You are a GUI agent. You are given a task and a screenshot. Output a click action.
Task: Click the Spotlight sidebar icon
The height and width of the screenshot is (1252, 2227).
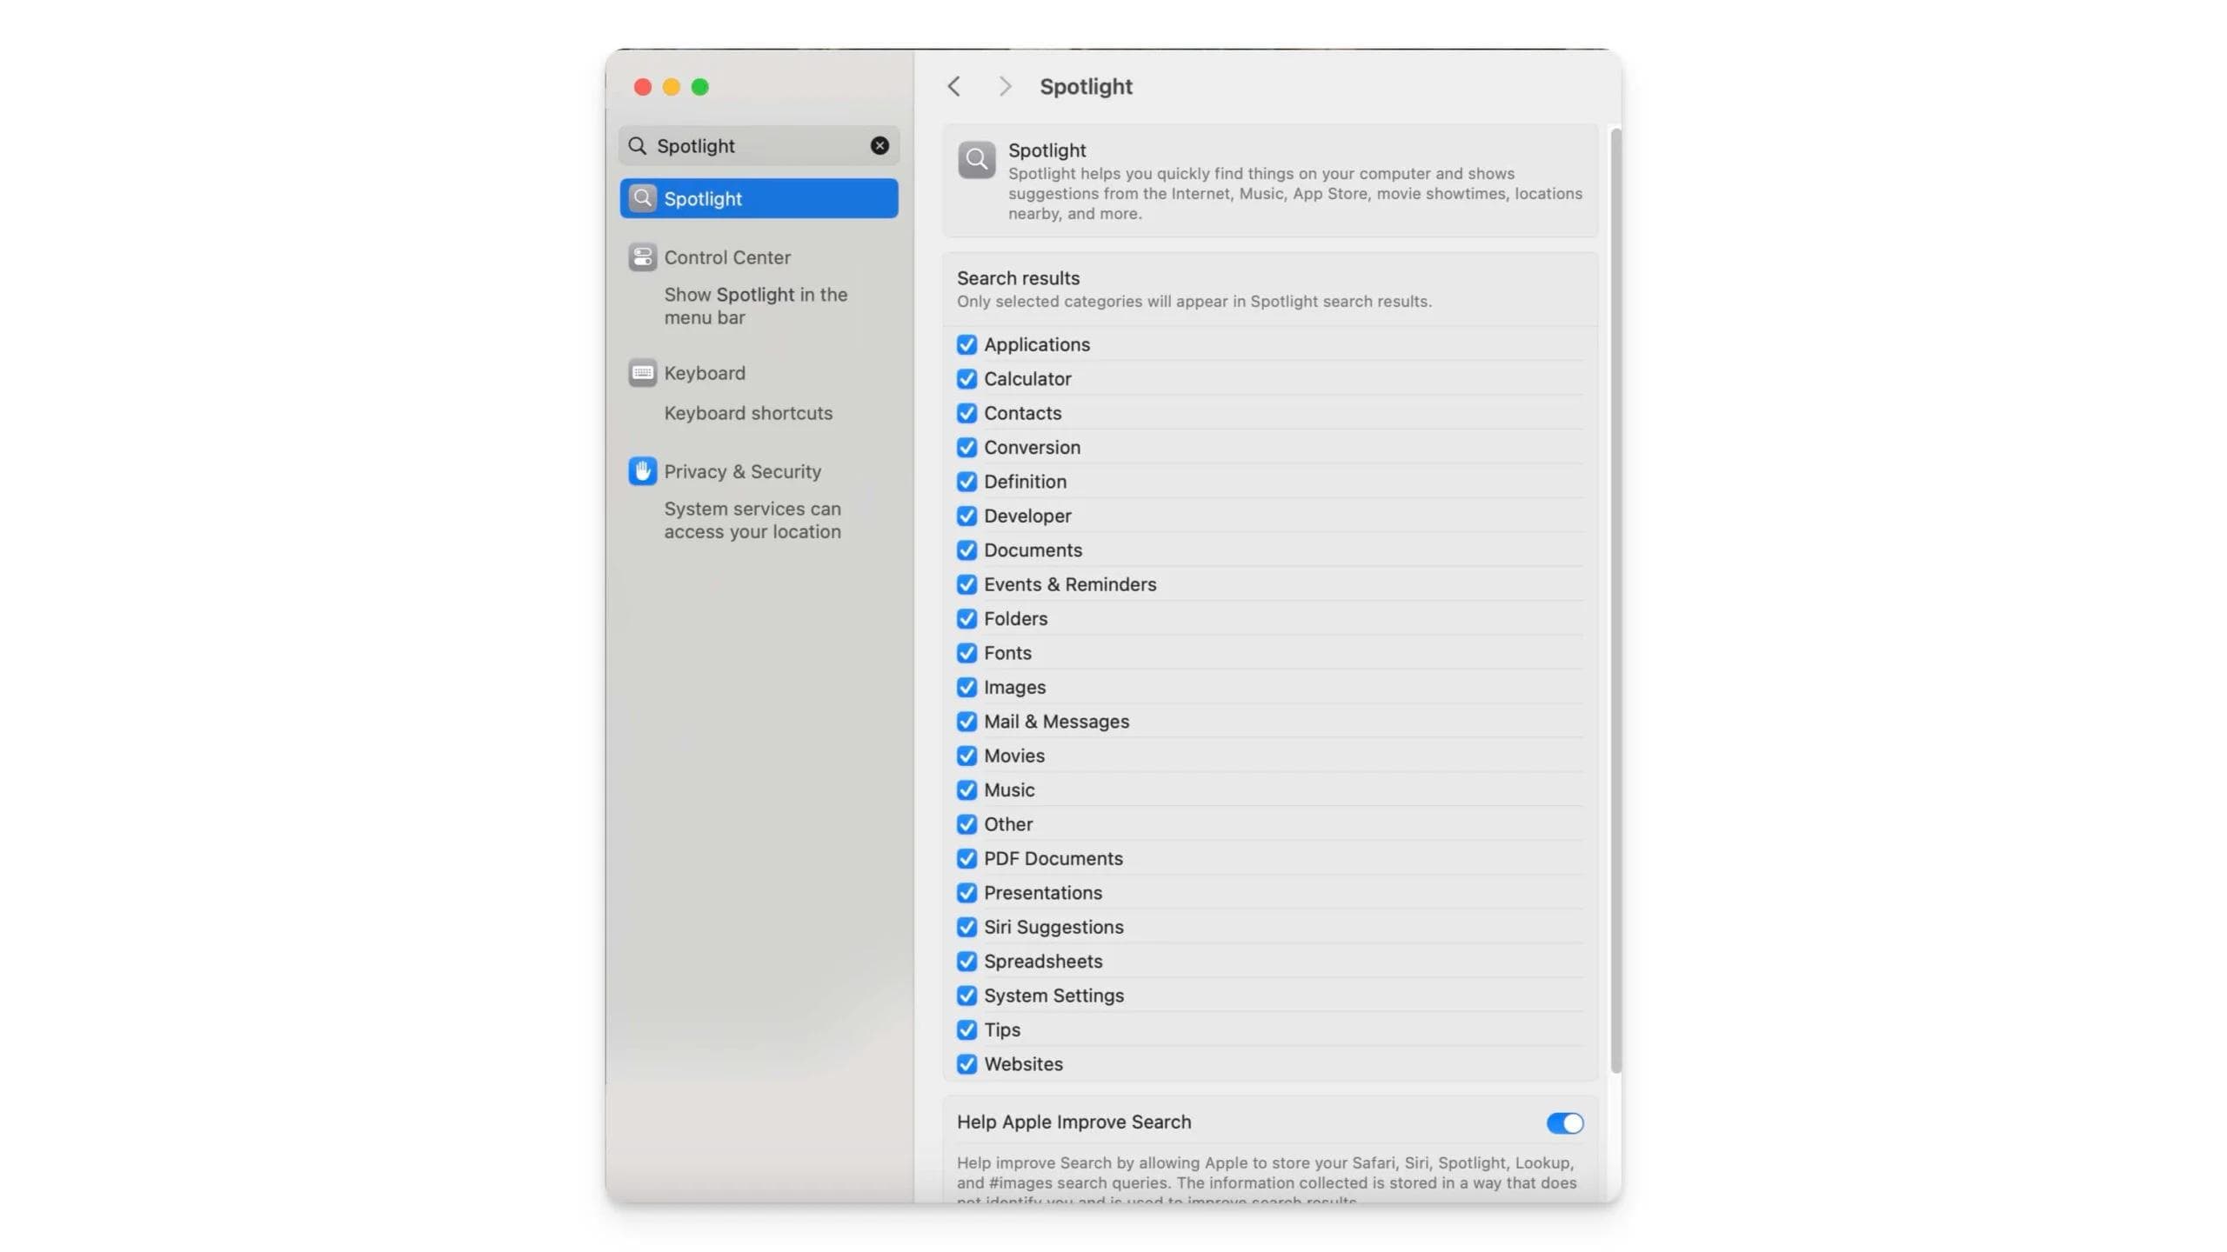coord(643,198)
